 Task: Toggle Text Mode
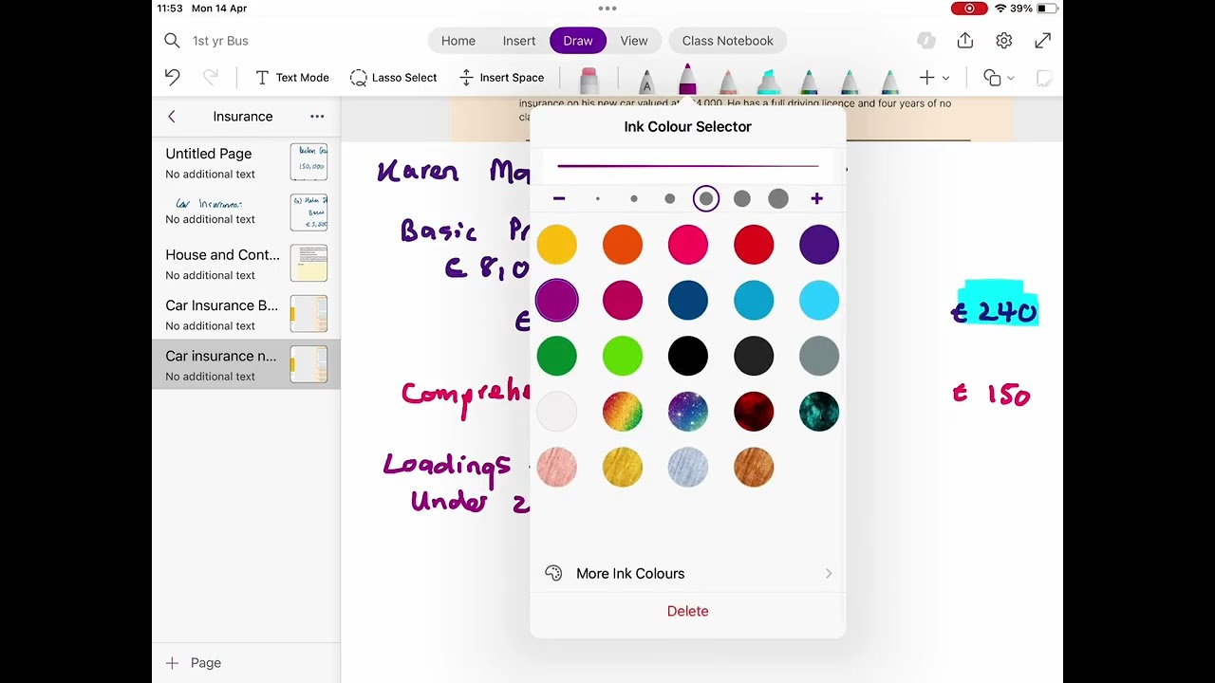(292, 78)
